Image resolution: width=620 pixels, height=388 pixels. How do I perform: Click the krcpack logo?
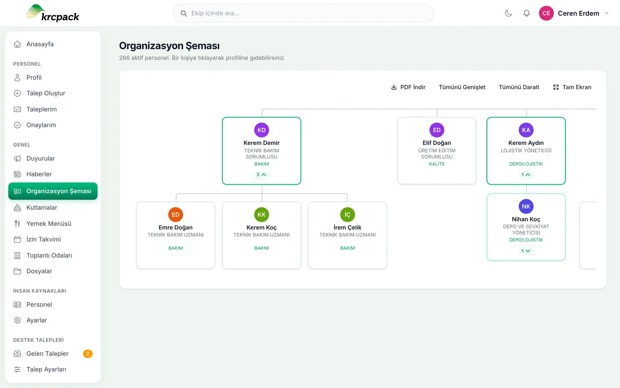tap(53, 13)
